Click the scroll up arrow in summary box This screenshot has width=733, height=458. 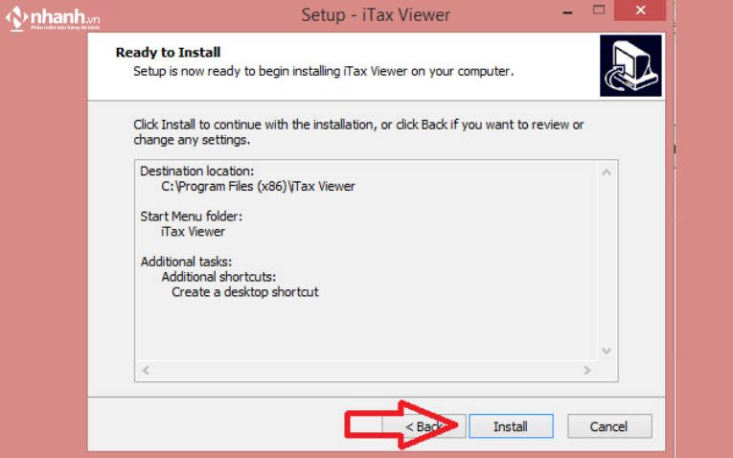click(x=607, y=172)
